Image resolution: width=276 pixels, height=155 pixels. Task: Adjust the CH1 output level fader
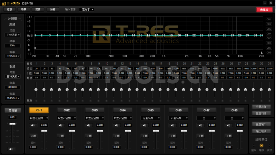click(x=44, y=131)
